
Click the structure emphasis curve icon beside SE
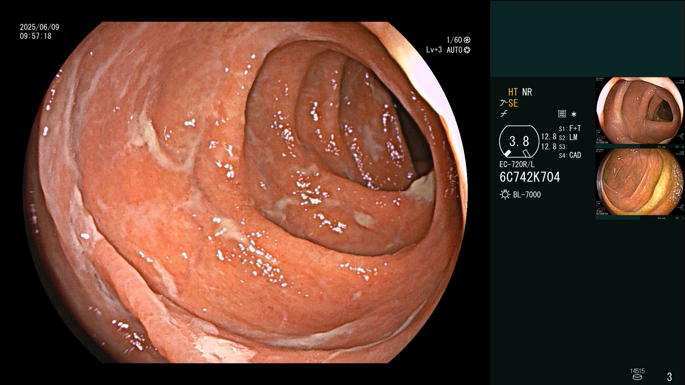pos(503,103)
